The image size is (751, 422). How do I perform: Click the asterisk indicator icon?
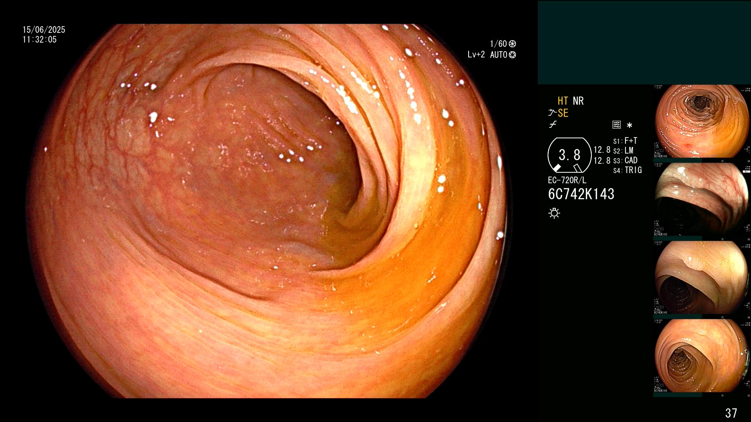(x=629, y=125)
